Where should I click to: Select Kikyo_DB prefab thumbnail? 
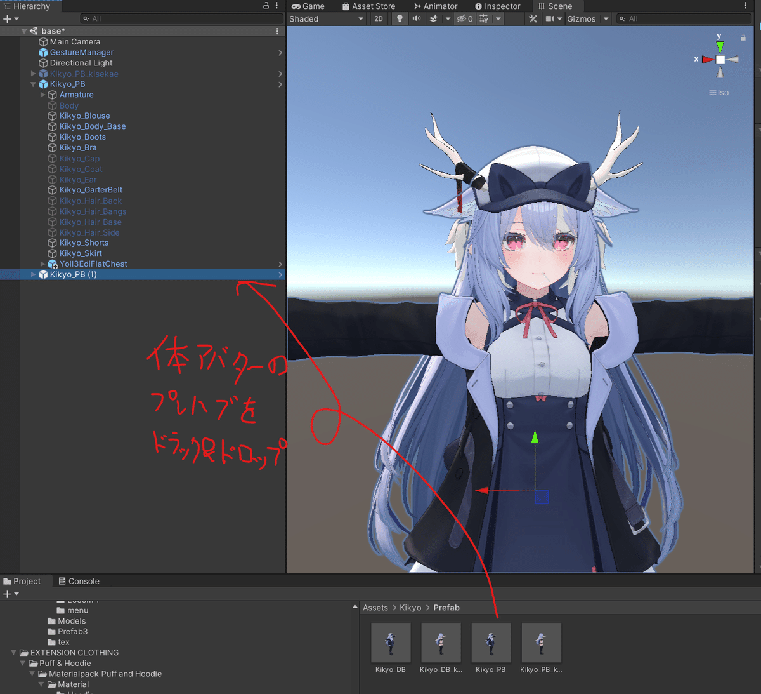[x=391, y=643]
